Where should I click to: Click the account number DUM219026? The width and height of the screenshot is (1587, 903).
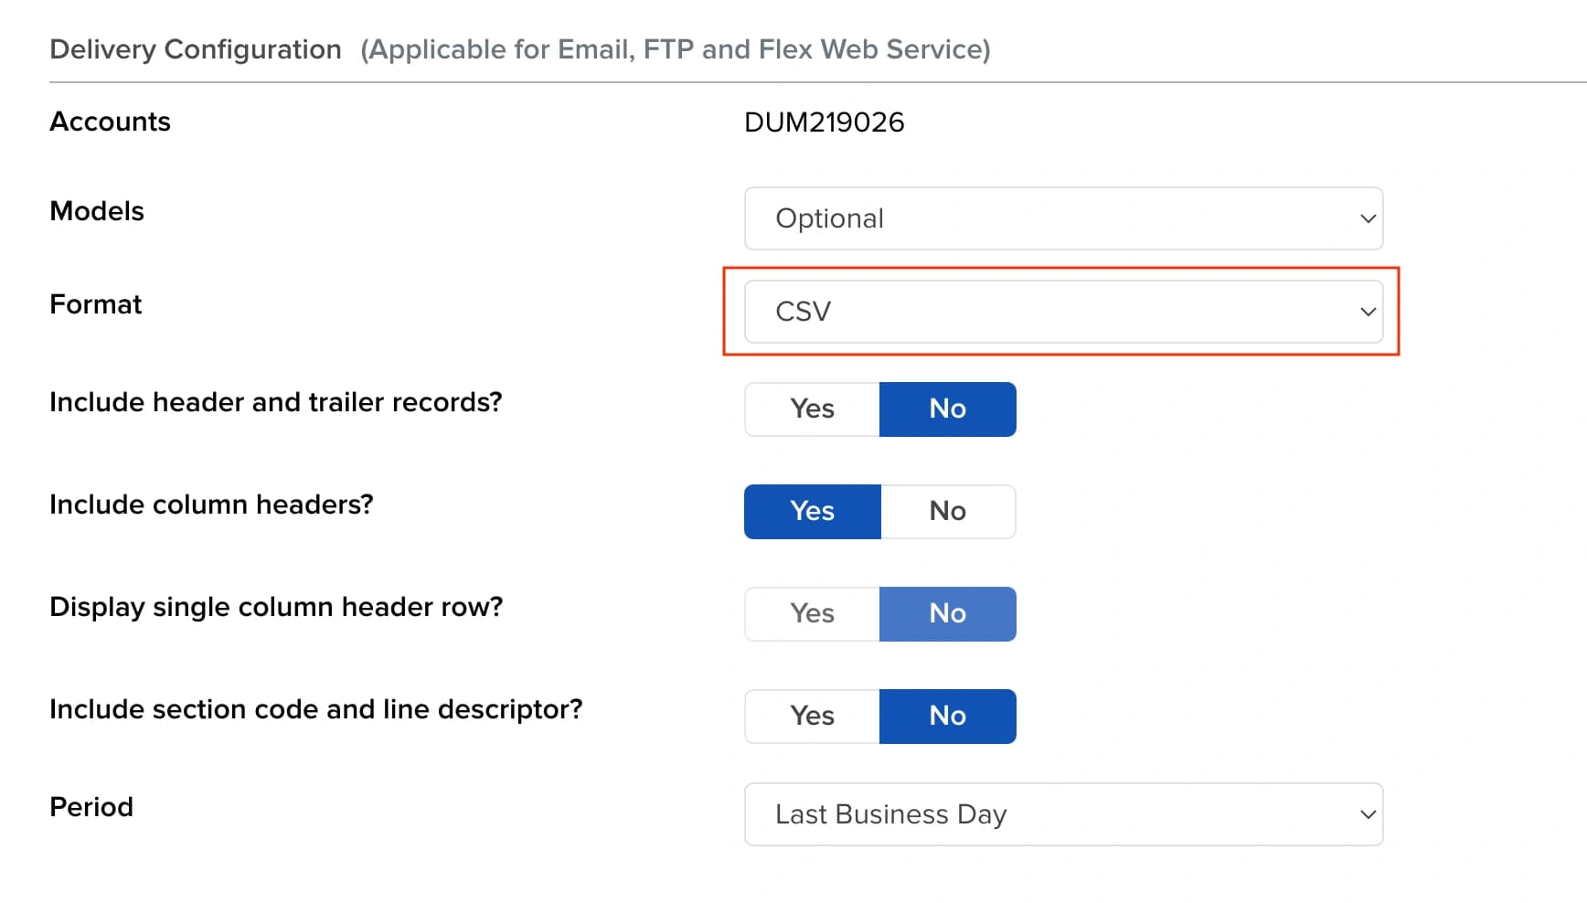pyautogui.click(x=824, y=122)
